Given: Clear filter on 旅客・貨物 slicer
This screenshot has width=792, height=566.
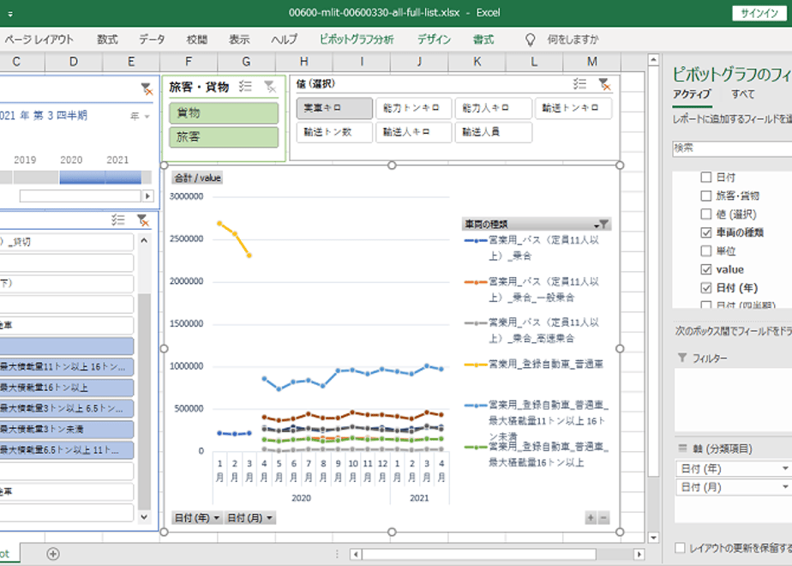Looking at the screenshot, I should pos(270,87).
